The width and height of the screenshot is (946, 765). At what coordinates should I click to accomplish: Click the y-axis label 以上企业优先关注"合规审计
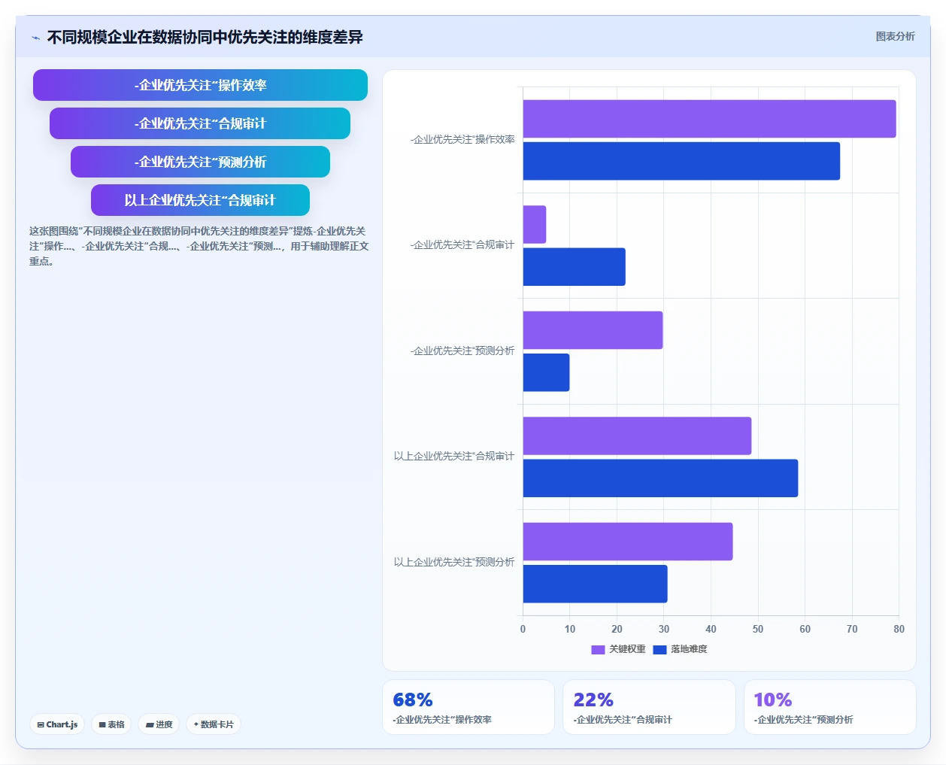click(x=454, y=457)
